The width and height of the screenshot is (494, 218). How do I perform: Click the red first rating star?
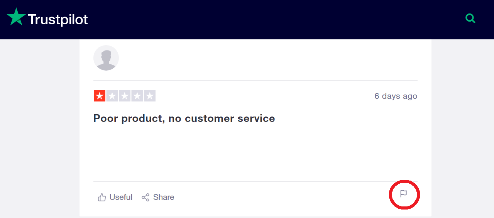[x=100, y=96]
